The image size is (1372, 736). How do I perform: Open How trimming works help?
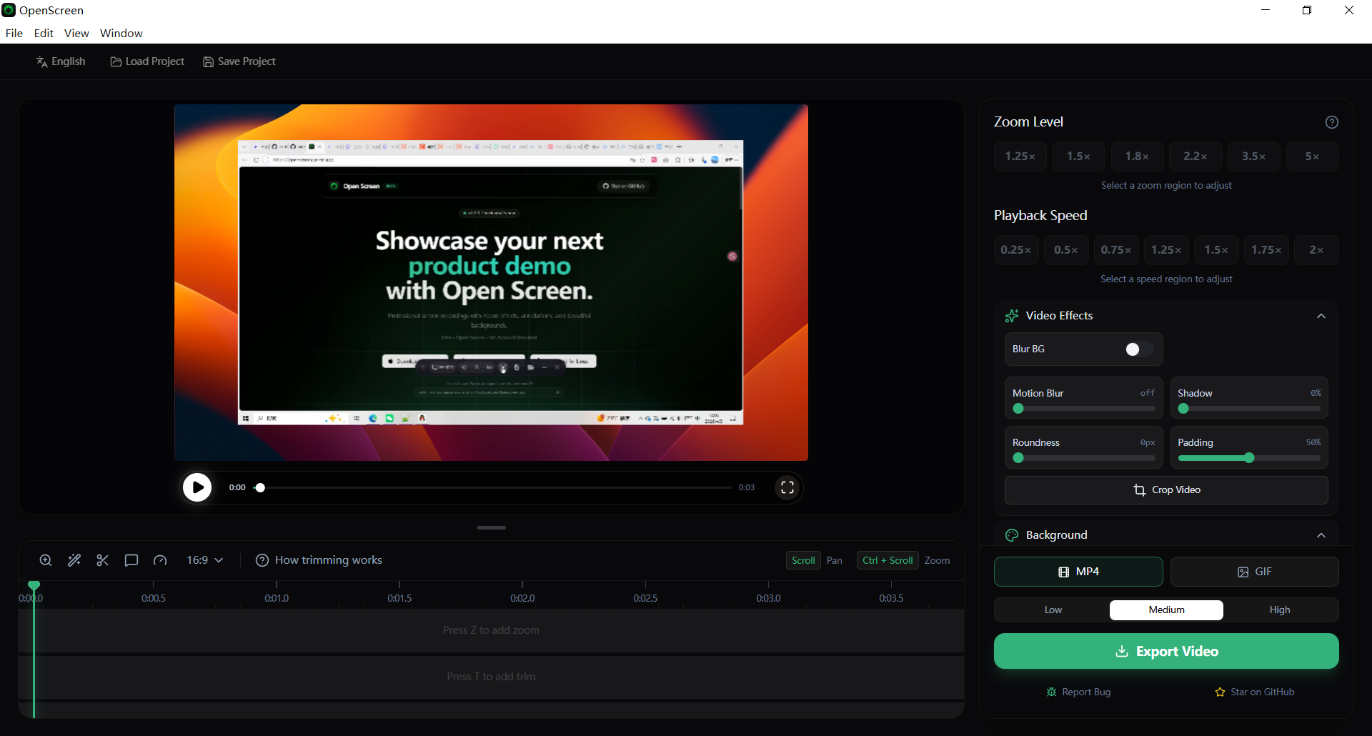pyautogui.click(x=319, y=560)
